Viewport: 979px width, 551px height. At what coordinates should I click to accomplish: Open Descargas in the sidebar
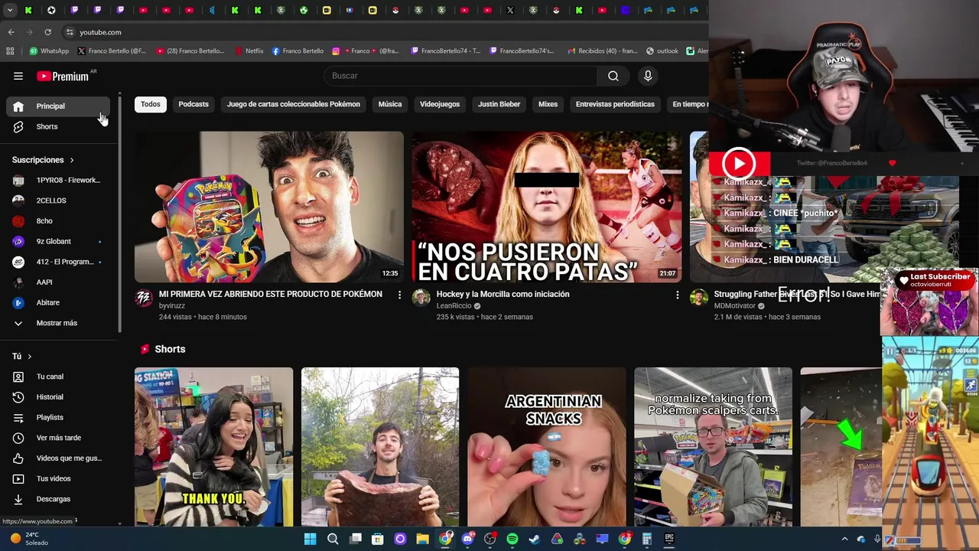tap(58, 499)
